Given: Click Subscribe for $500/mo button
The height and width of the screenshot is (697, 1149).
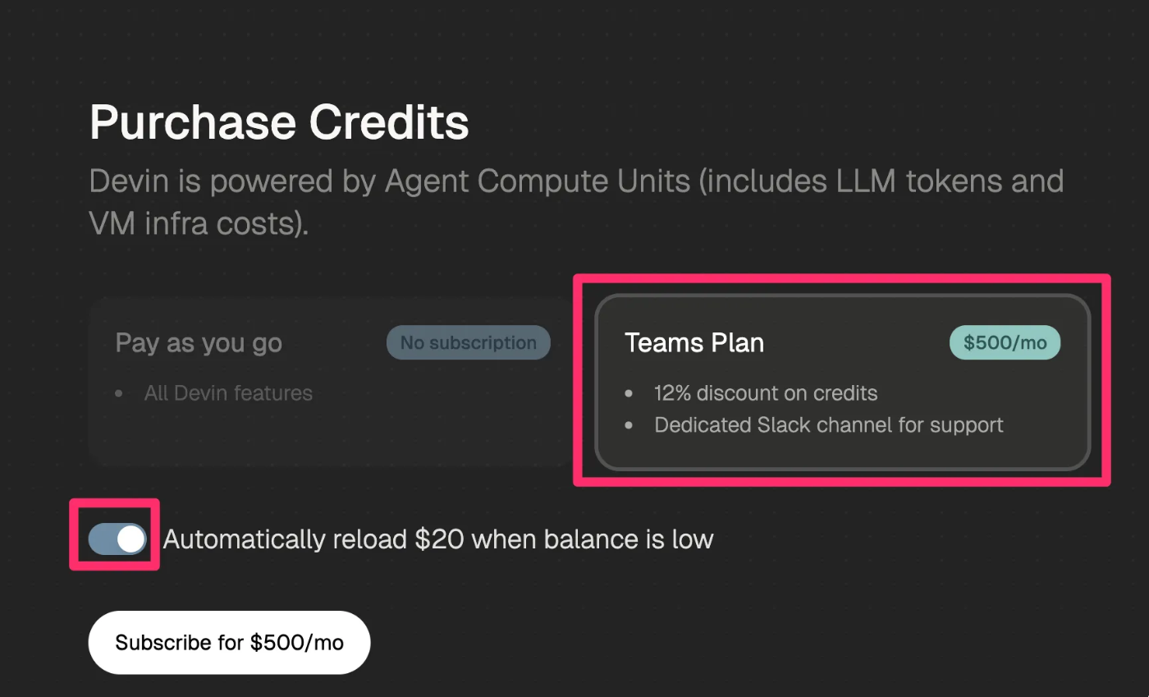Looking at the screenshot, I should pyautogui.click(x=230, y=642).
